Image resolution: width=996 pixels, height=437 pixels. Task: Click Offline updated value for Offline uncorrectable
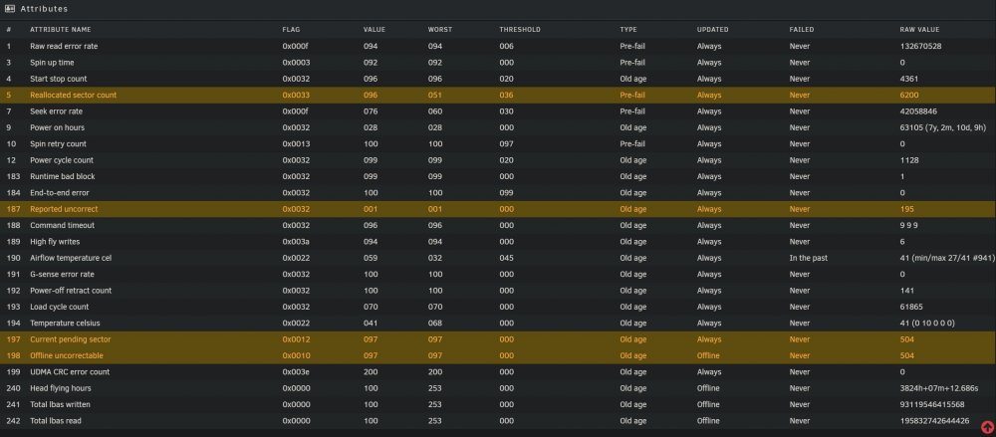click(x=708, y=355)
